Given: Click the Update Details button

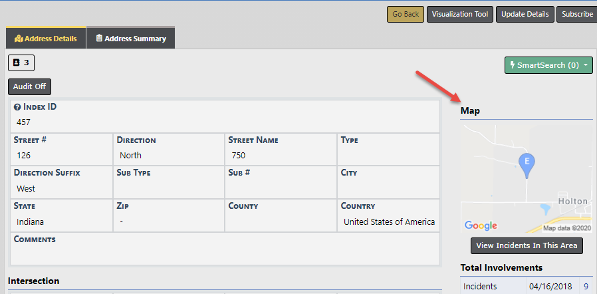Looking at the screenshot, I should click(x=525, y=14).
